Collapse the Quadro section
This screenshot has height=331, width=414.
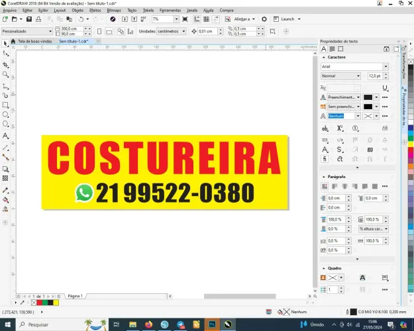point(324,268)
